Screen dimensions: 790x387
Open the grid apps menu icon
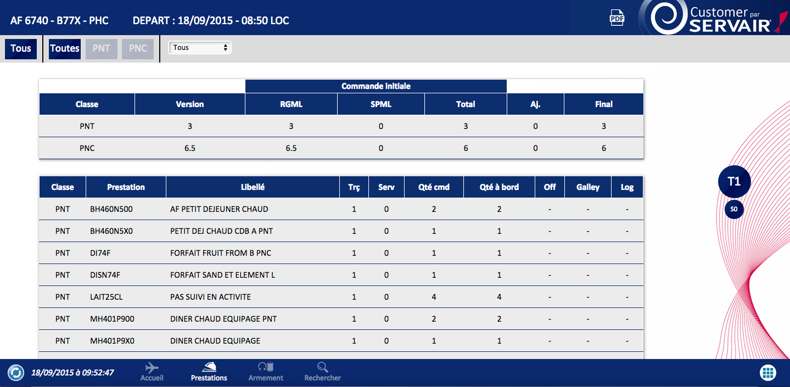pos(767,373)
